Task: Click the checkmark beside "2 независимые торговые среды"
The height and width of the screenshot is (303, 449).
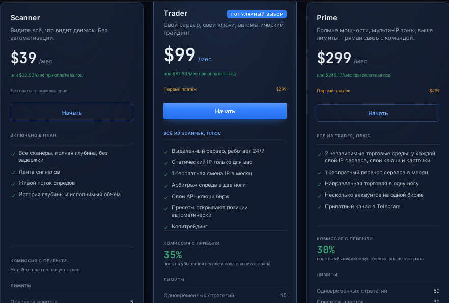Action: pos(319,154)
